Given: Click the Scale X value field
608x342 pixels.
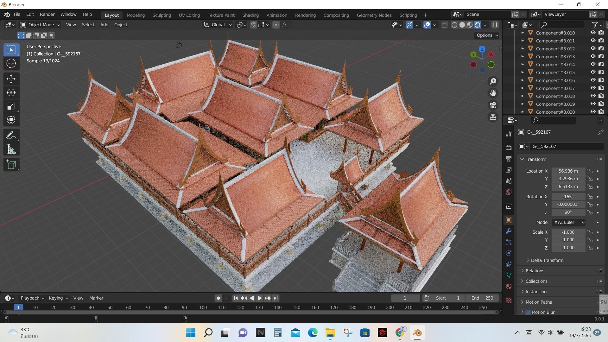Looking at the screenshot, I should [x=568, y=232].
